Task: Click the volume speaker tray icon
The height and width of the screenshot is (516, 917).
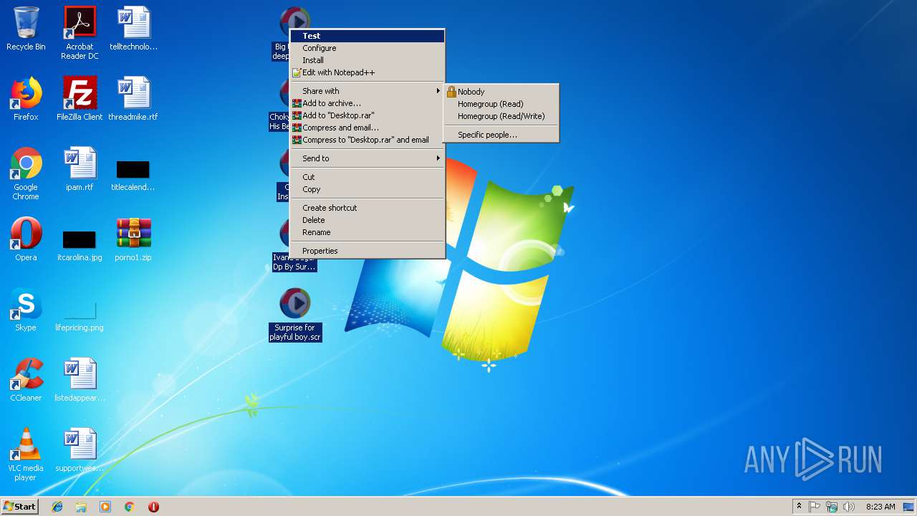Action: coord(849,507)
